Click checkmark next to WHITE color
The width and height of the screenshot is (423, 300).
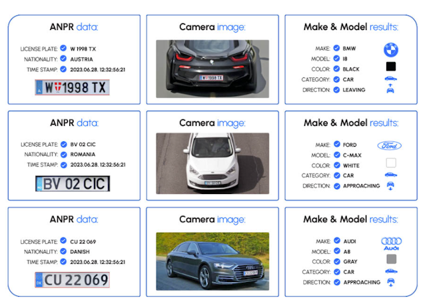click(x=337, y=165)
